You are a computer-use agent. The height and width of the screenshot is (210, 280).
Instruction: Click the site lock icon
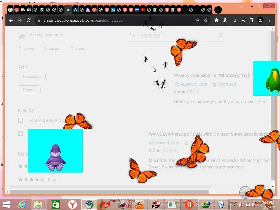39,20
